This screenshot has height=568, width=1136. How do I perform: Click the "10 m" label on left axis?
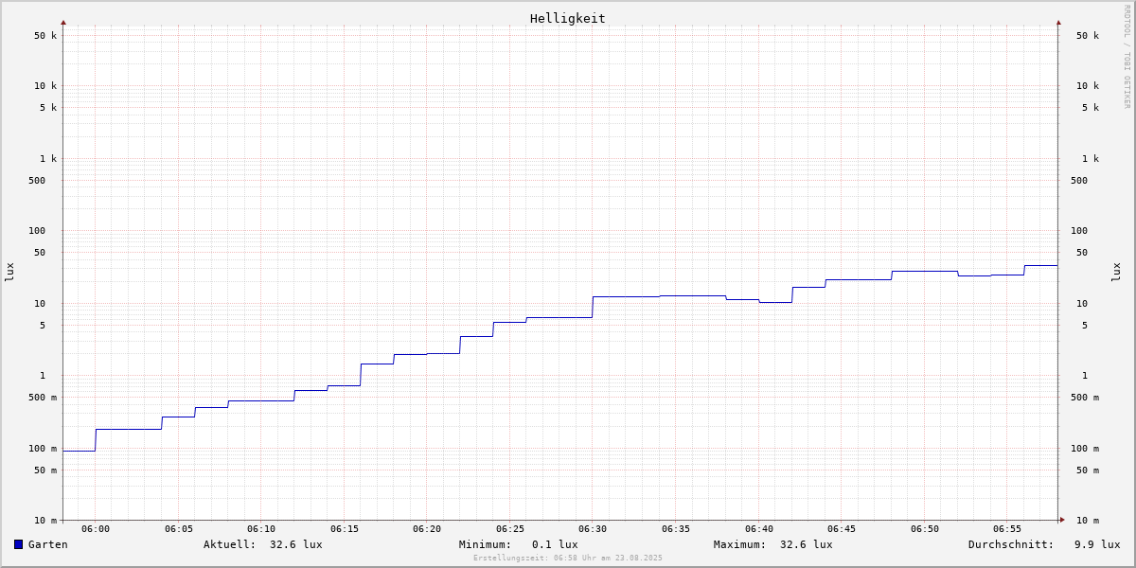point(45,520)
